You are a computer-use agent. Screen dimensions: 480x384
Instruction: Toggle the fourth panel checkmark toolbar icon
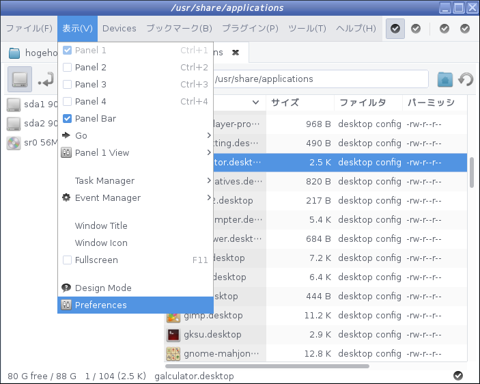pyautogui.click(x=465, y=29)
